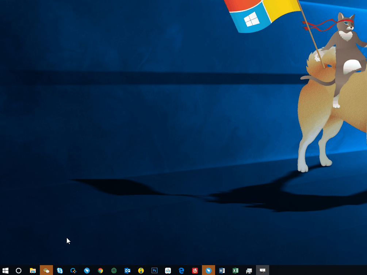Launch Microsoft Edge from the taskbar
The image size is (367, 275).
coord(181,271)
